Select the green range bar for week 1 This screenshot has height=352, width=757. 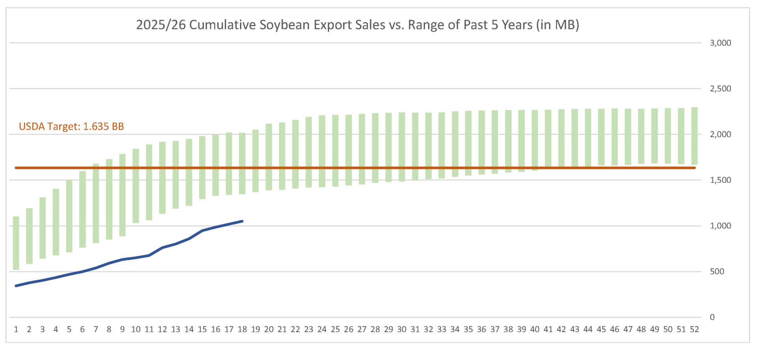pos(16,242)
